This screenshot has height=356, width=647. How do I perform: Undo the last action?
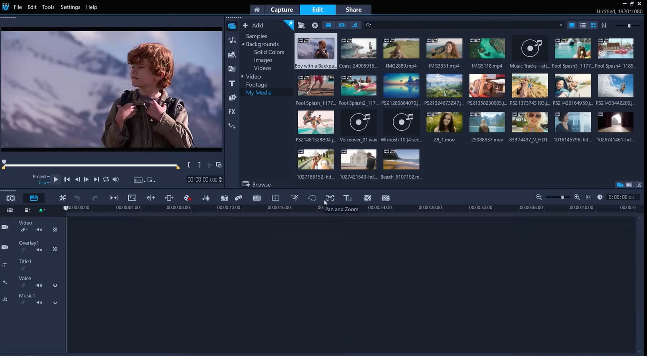click(x=77, y=197)
